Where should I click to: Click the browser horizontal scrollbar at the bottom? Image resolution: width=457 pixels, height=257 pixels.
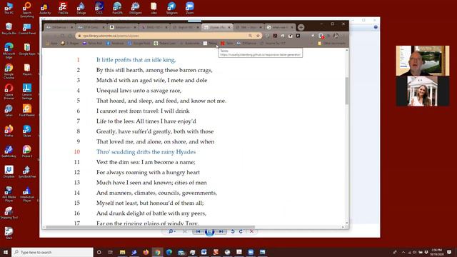[150, 227]
